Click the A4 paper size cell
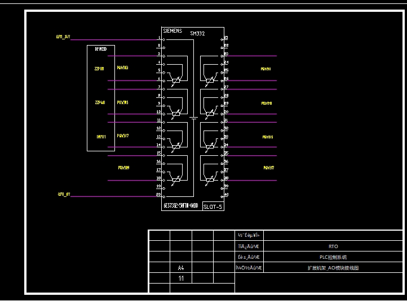 click(x=181, y=268)
